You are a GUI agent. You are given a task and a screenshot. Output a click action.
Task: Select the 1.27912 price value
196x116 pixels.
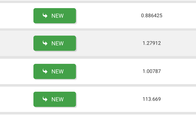(152, 43)
